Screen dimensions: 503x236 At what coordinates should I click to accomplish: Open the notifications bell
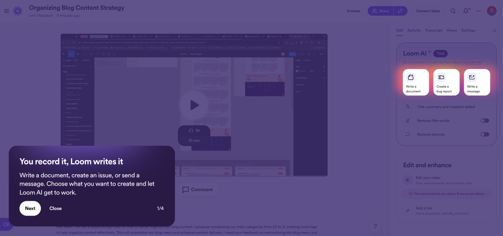(x=465, y=11)
